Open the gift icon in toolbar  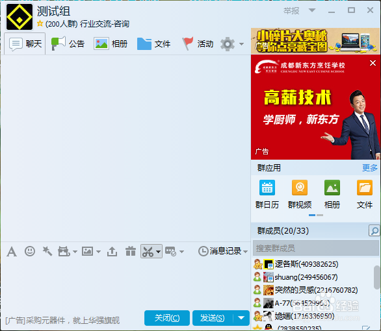[131, 251]
